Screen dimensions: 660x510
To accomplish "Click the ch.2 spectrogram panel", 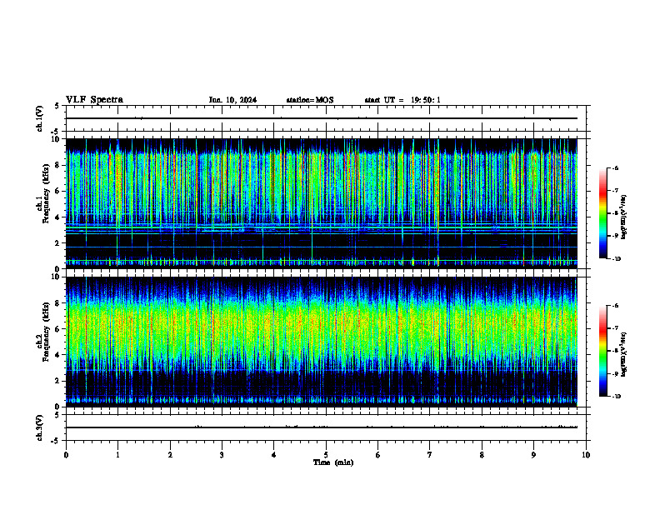I will point(322,342).
